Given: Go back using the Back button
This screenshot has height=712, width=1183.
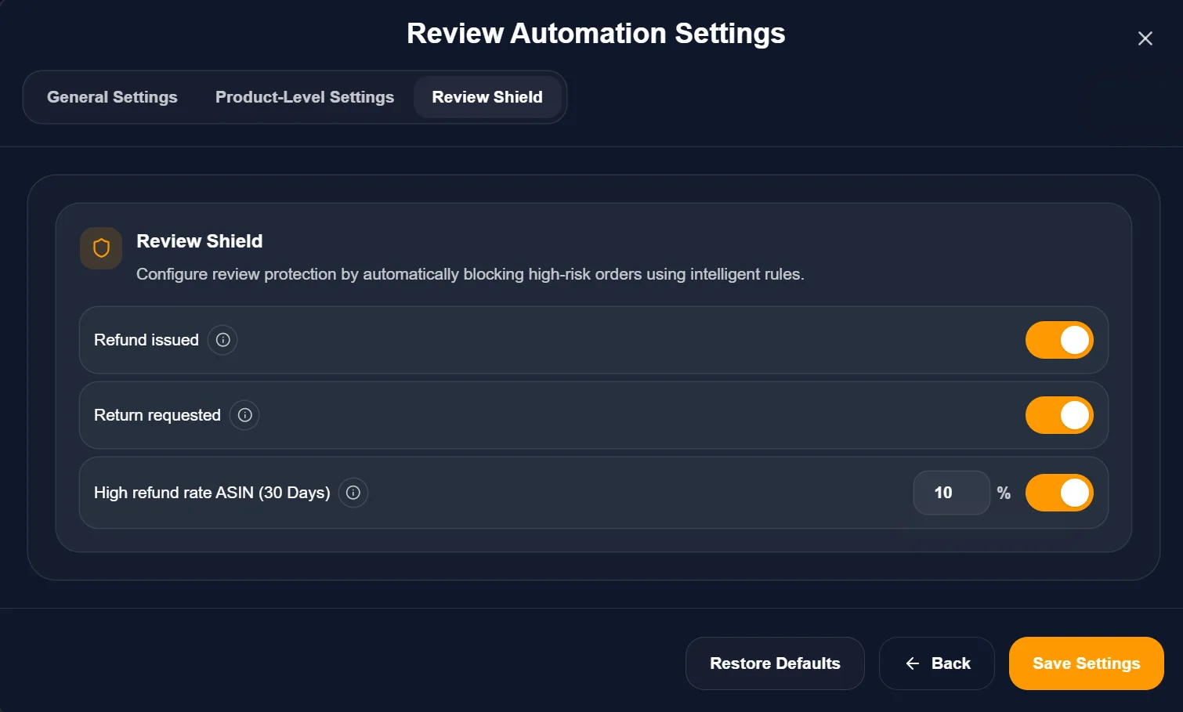Looking at the screenshot, I should tap(937, 663).
